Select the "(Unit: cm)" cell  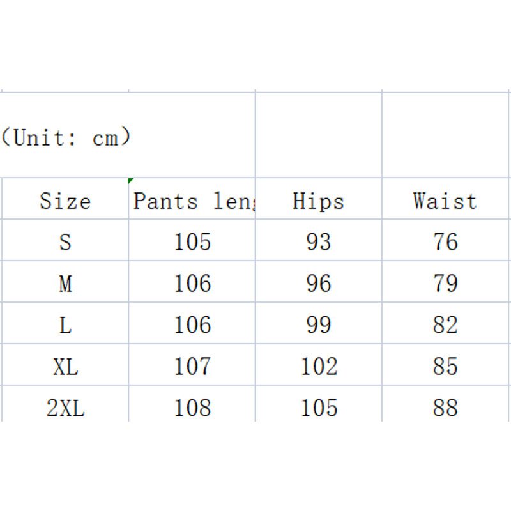coord(66,137)
